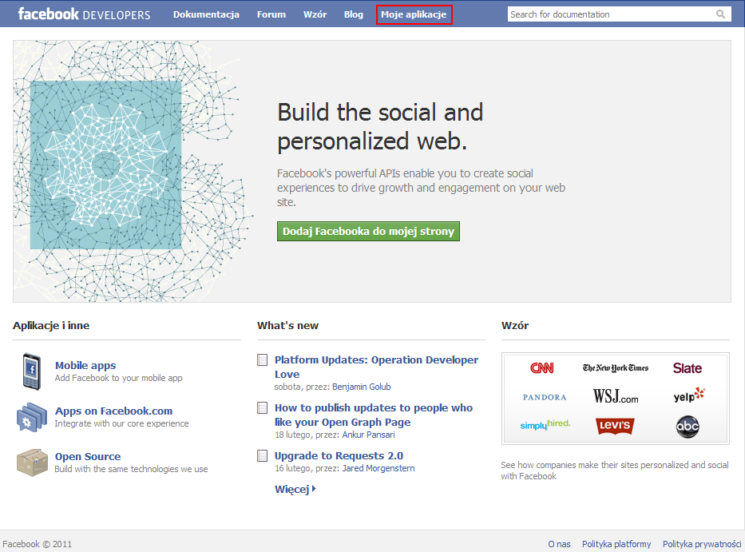This screenshot has height=552, width=745.
Task: Click Dodaj Facebooka do mojej strony button
Action: (368, 231)
